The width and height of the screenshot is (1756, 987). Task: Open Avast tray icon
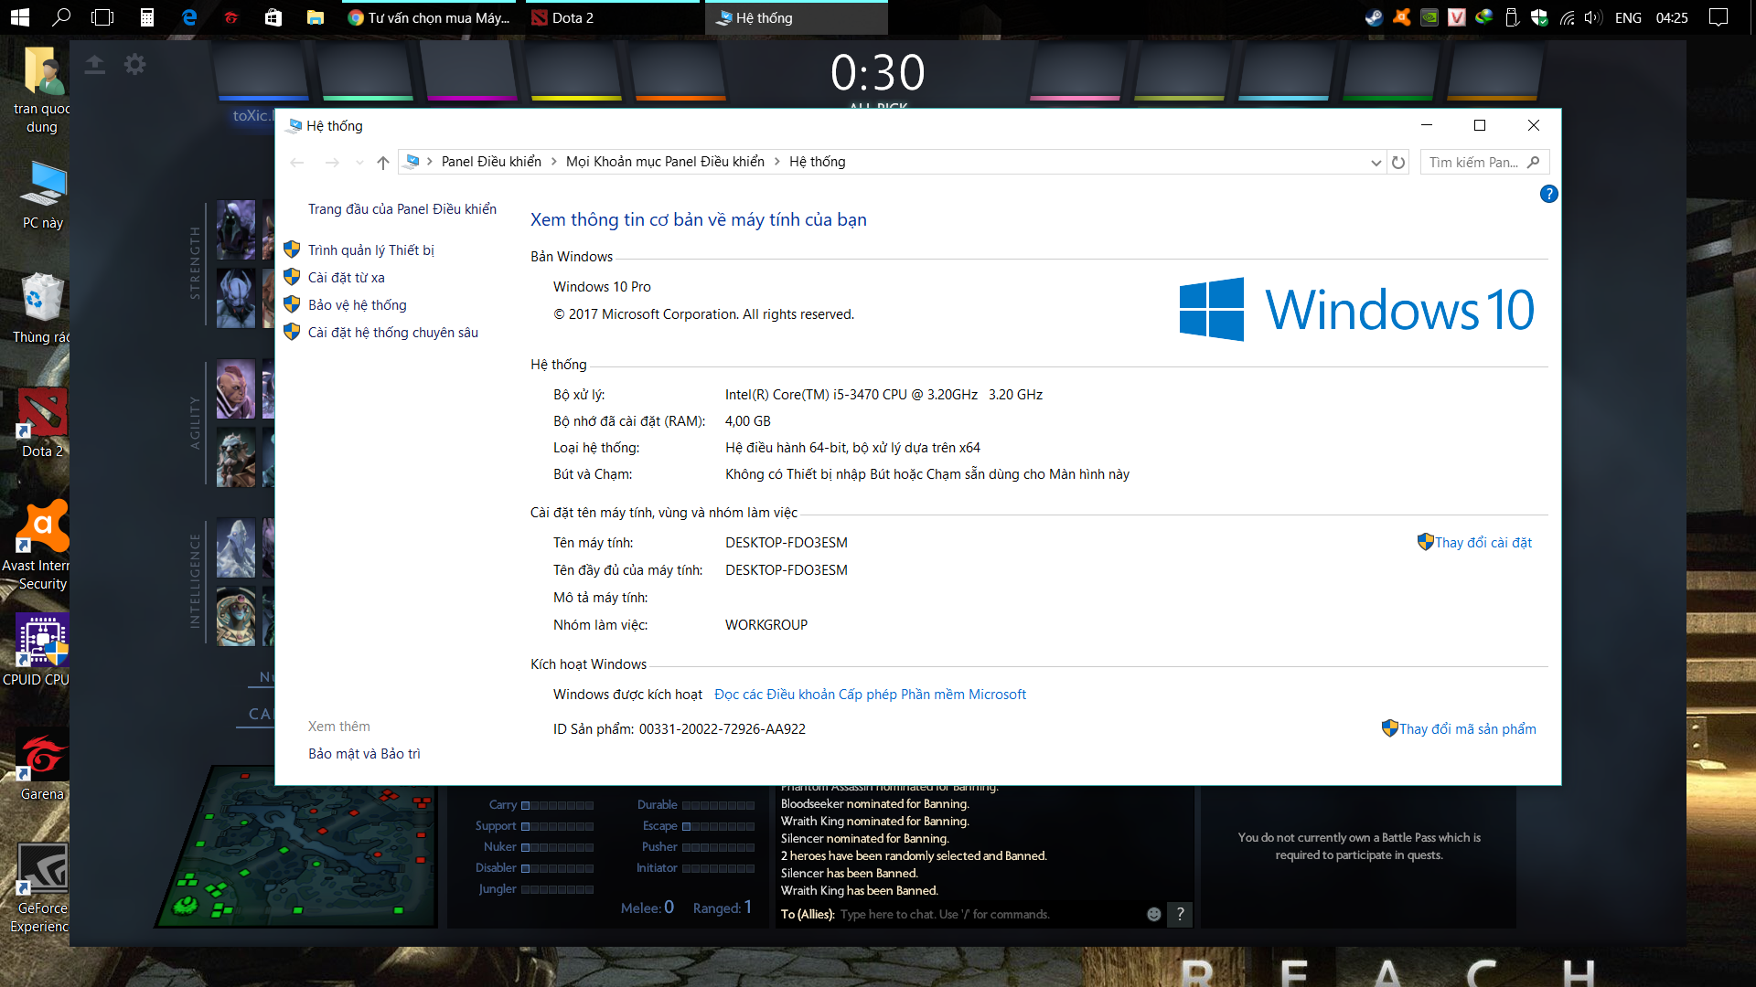click(x=1401, y=17)
